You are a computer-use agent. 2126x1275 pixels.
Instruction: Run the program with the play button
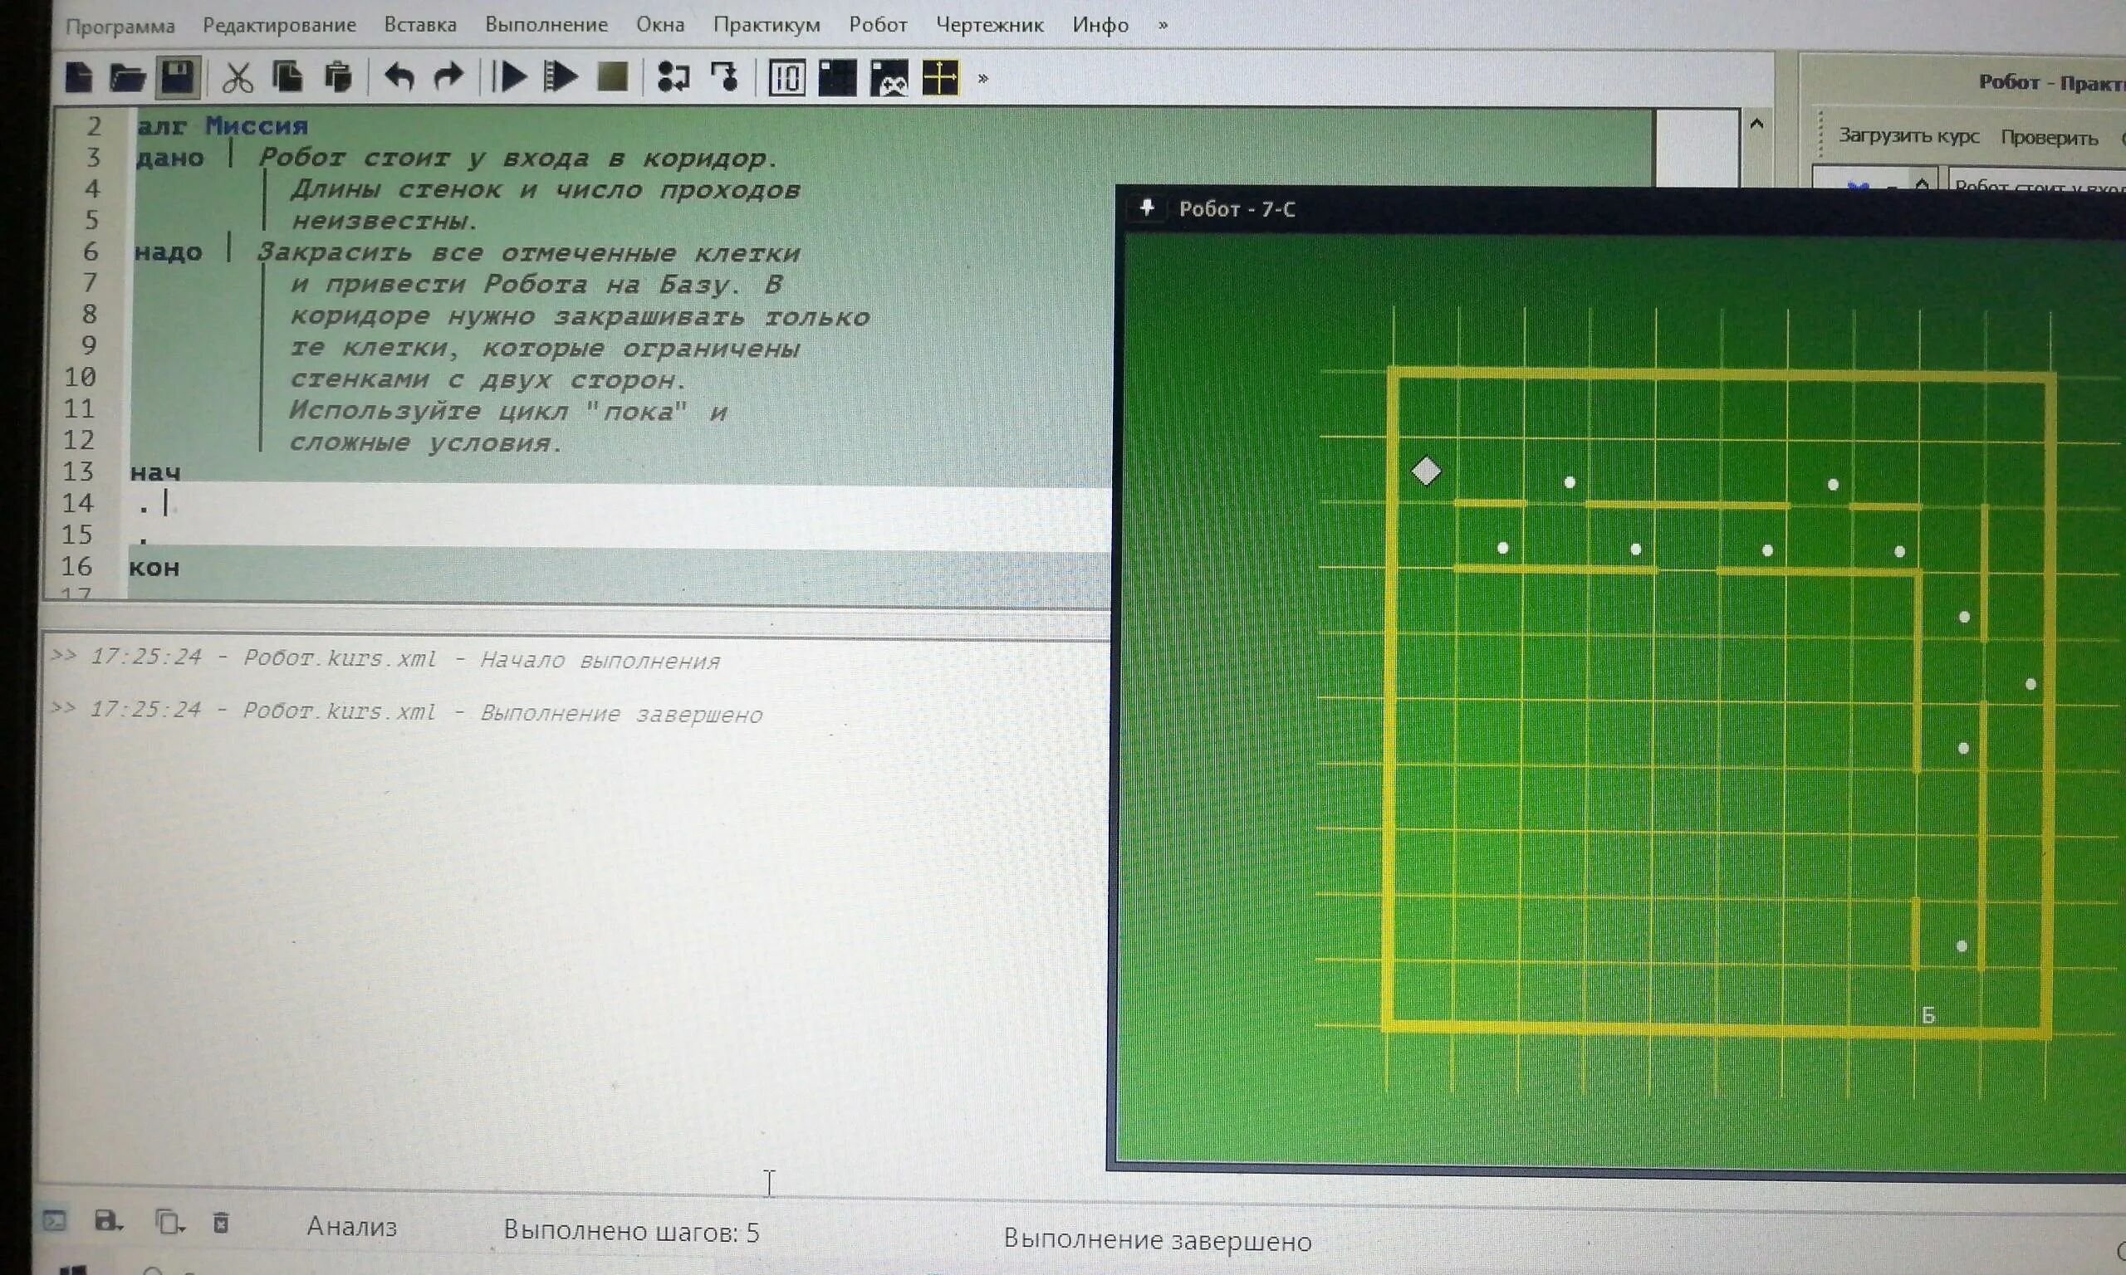tap(512, 78)
